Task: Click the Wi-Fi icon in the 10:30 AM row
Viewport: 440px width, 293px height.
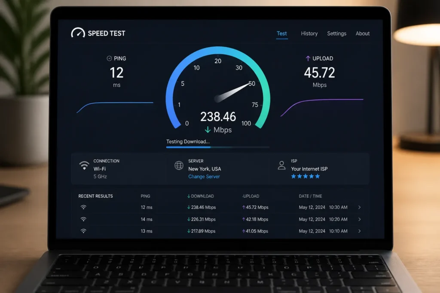Action: 83,207
